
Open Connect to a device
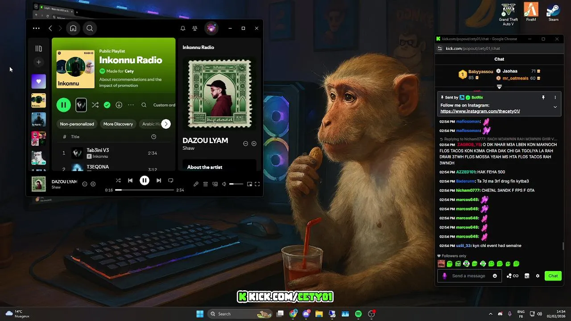215,184
